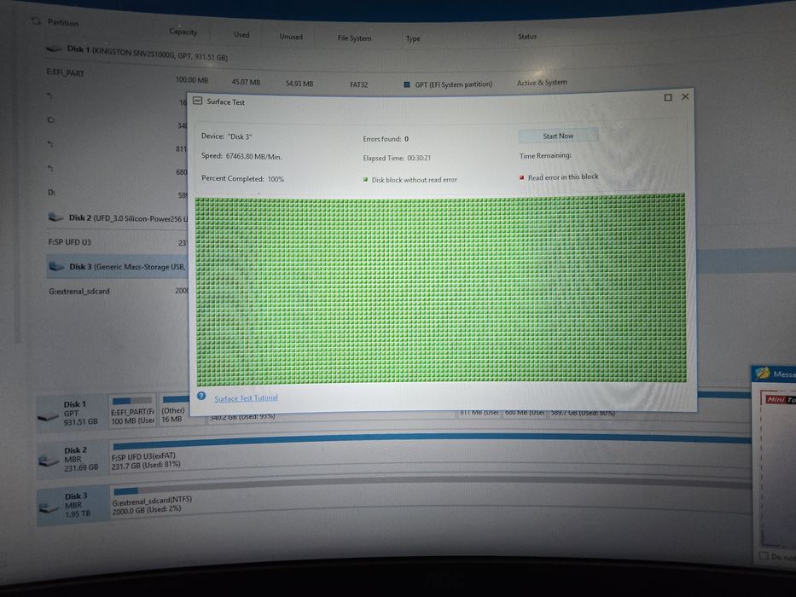The width and height of the screenshot is (796, 597).
Task: Click the green no-read-error legend square
Action: click(365, 179)
